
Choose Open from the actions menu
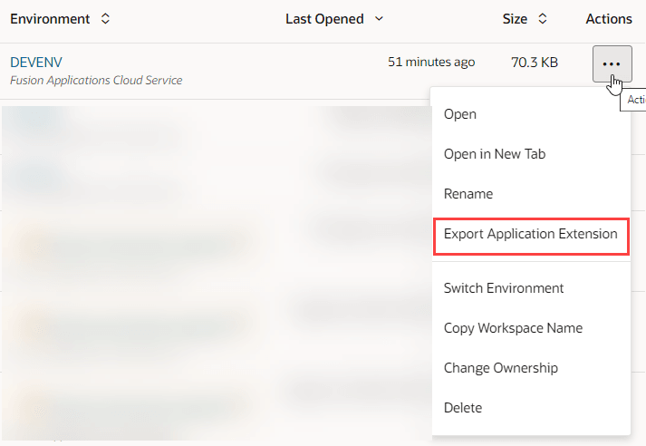[x=459, y=114]
